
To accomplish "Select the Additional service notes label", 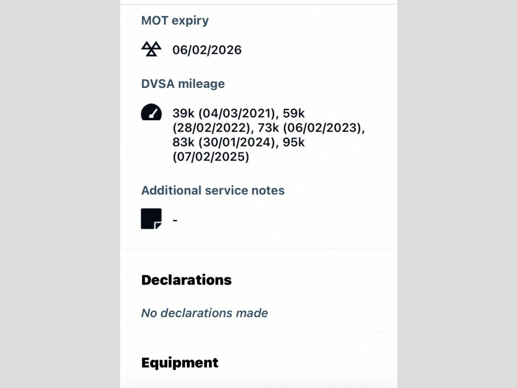I will click(x=213, y=190).
